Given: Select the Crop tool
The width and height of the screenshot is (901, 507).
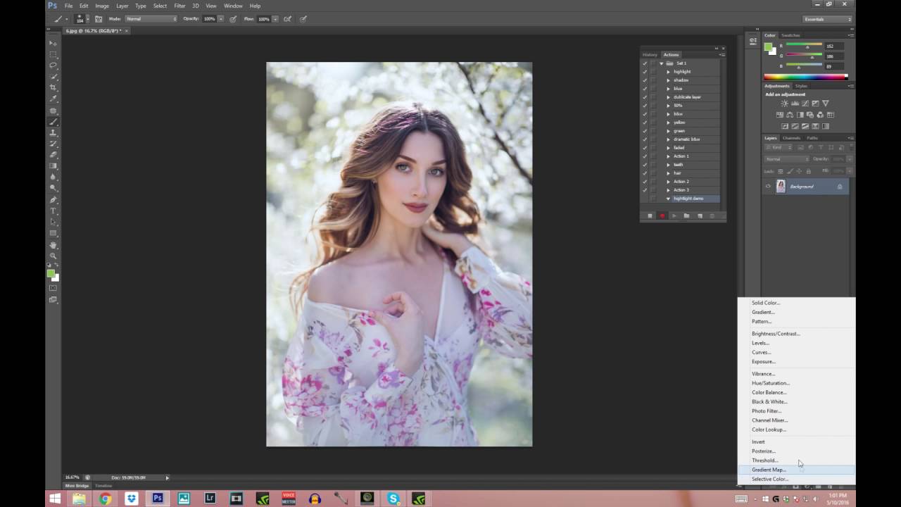Looking at the screenshot, I should pos(53,88).
